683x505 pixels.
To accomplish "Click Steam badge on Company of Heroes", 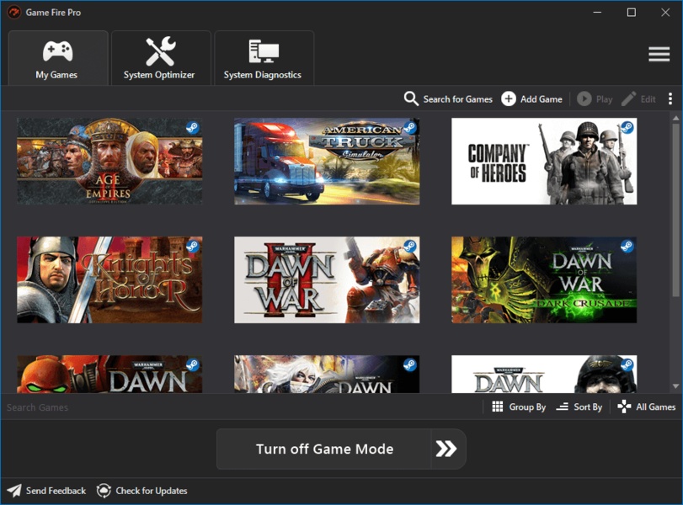I will tap(627, 128).
